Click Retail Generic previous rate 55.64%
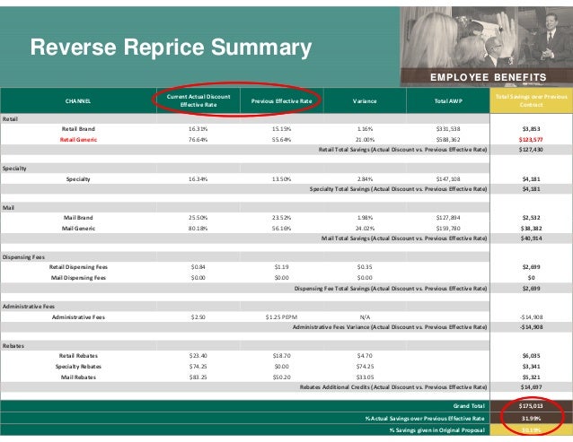 [281, 139]
